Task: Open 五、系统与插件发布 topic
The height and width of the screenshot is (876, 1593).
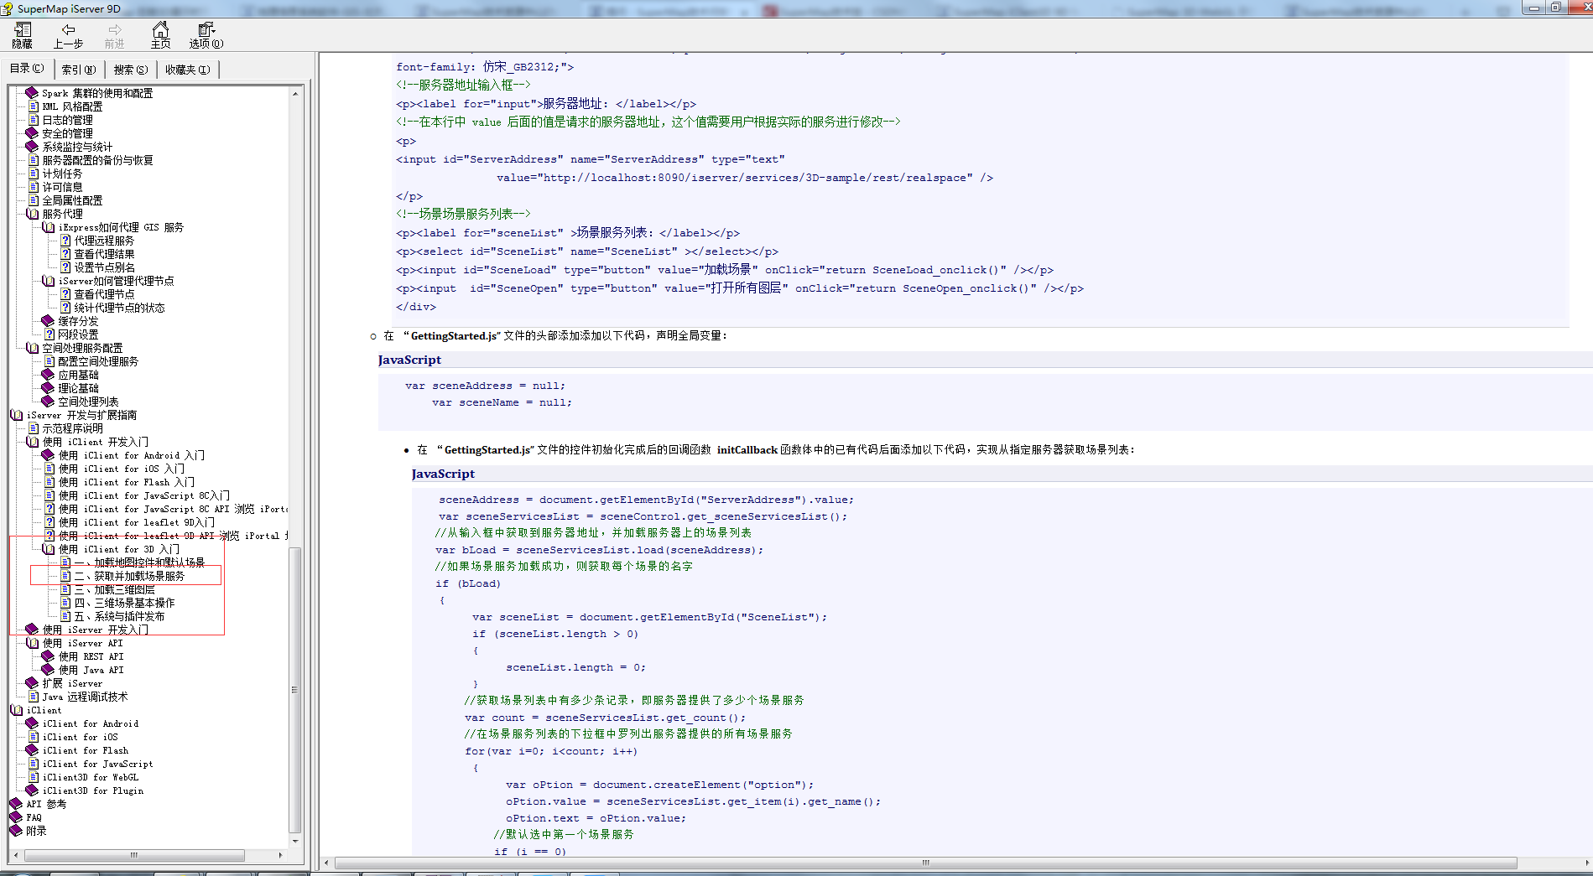Action: 119,616
